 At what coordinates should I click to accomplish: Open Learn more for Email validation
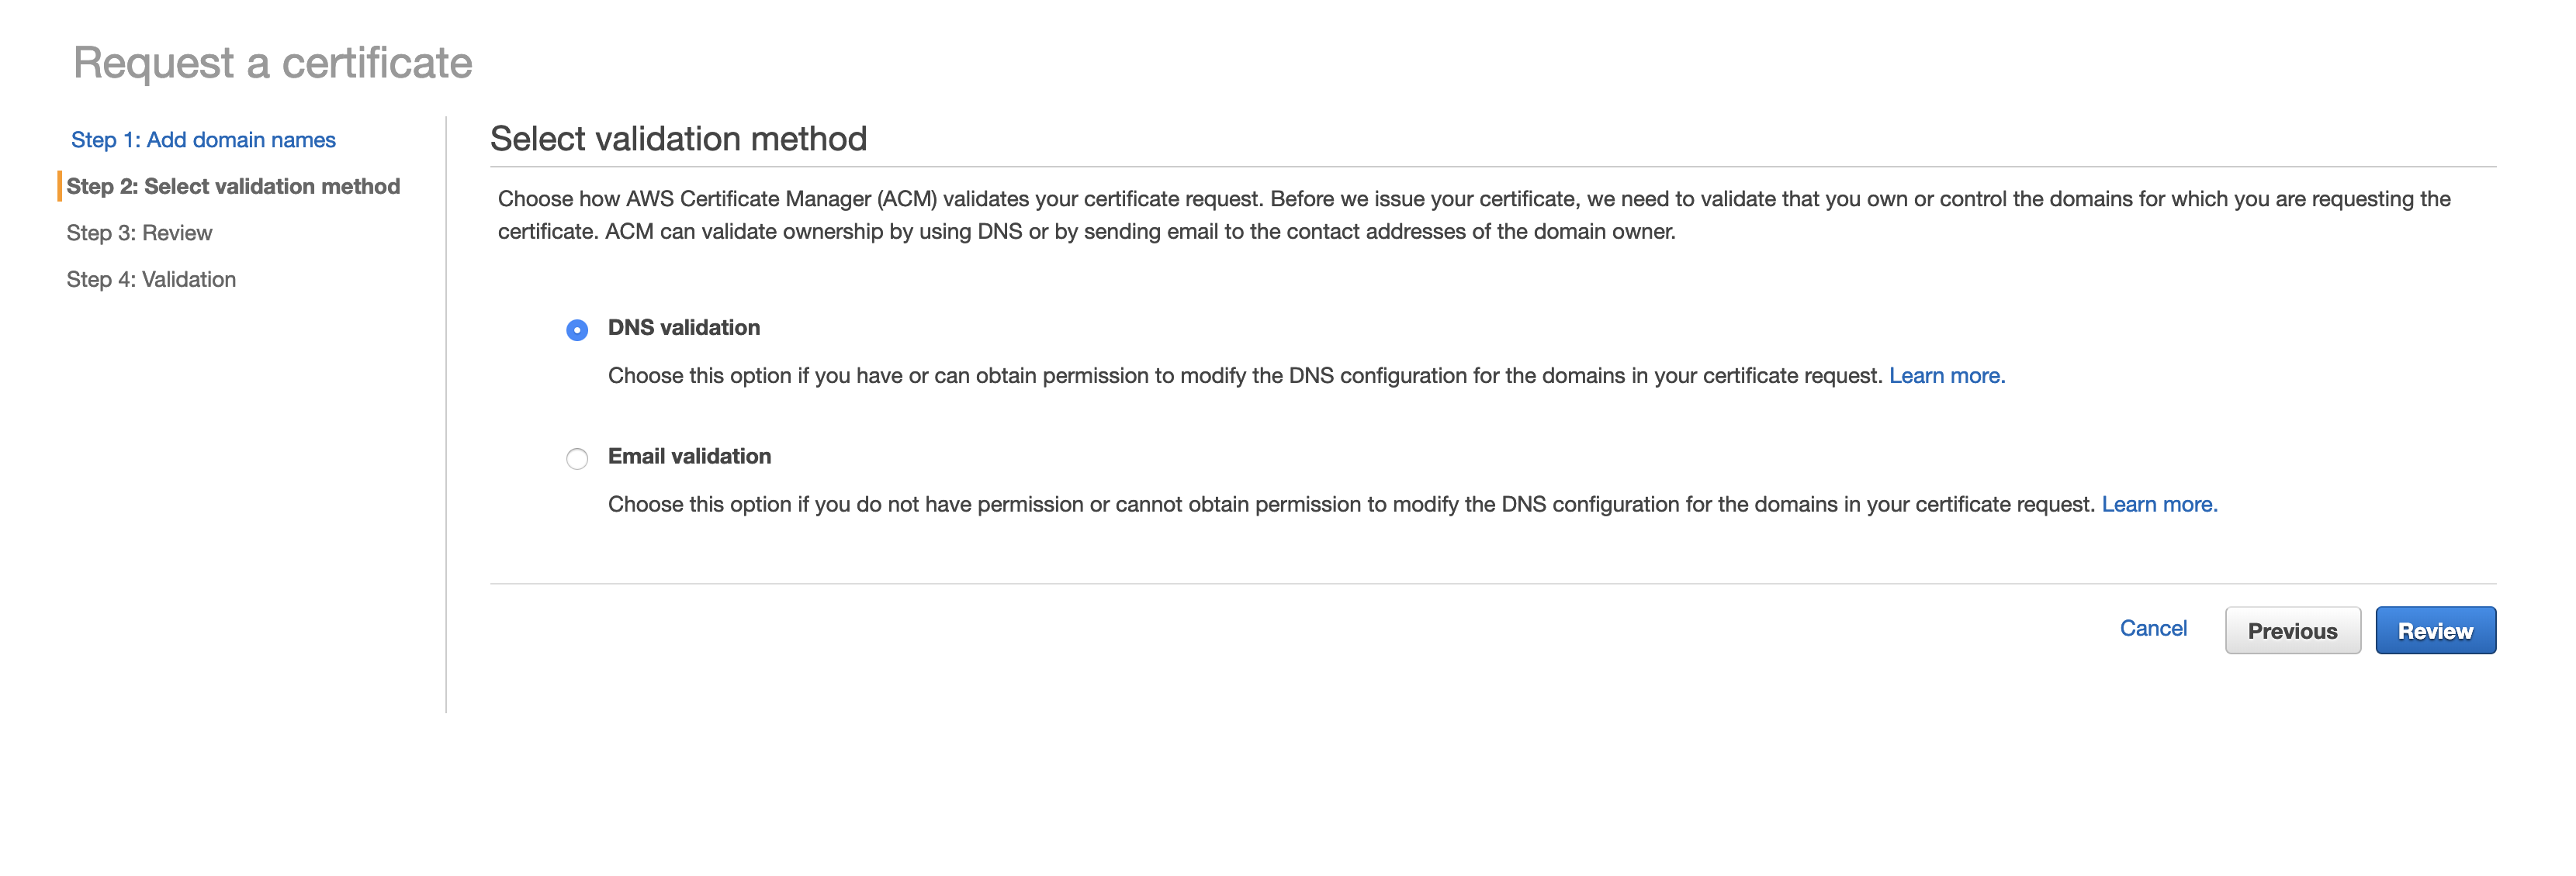[2159, 505]
